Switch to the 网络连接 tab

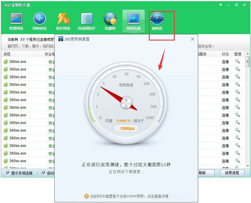134,21
